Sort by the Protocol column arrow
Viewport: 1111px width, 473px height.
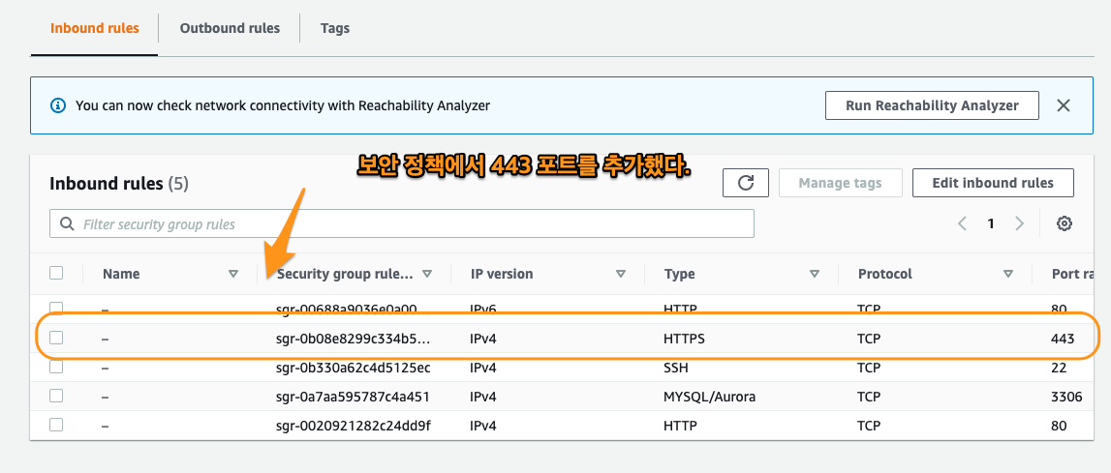[x=1007, y=274]
